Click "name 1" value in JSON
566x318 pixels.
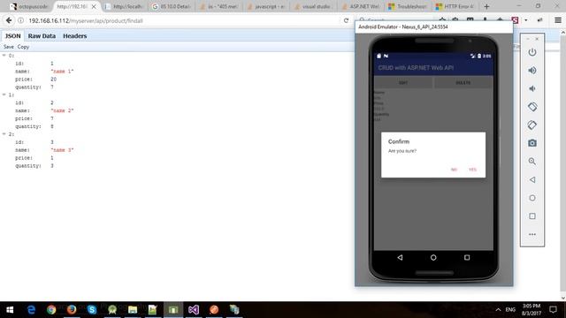coord(62,72)
